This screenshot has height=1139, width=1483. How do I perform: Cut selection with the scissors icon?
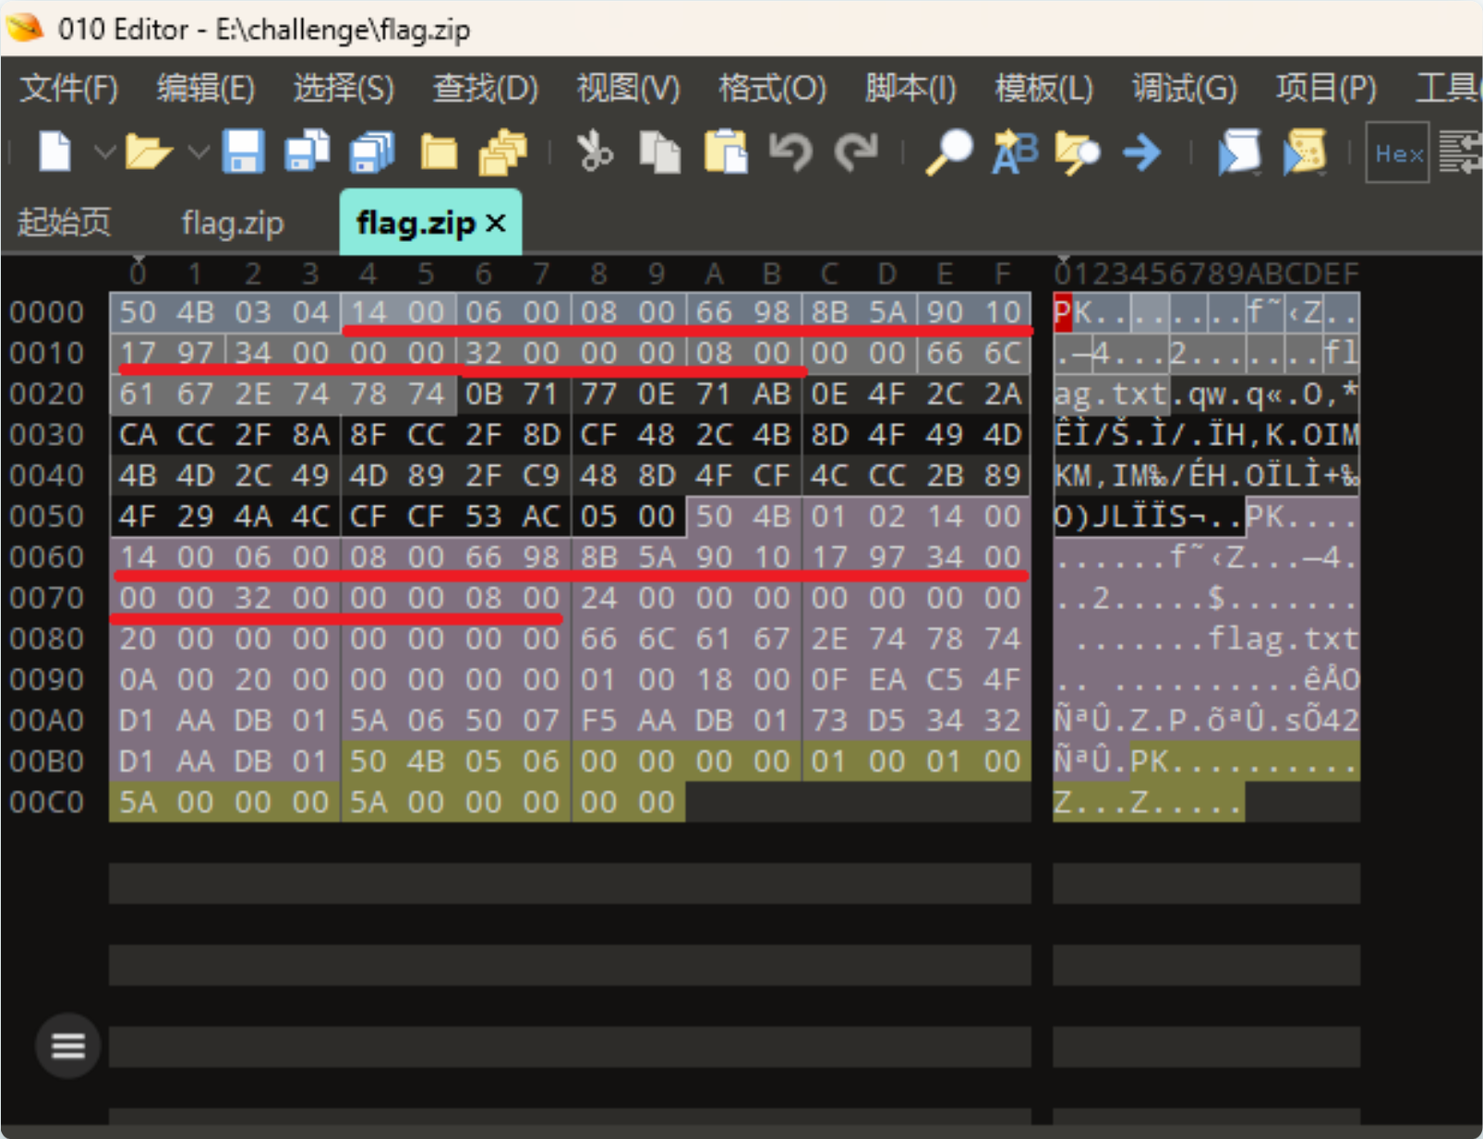(x=594, y=151)
